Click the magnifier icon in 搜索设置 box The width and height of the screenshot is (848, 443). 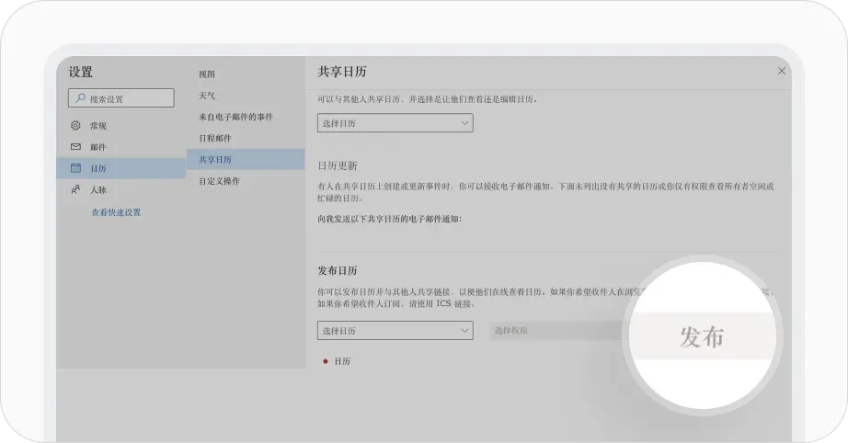(x=81, y=98)
